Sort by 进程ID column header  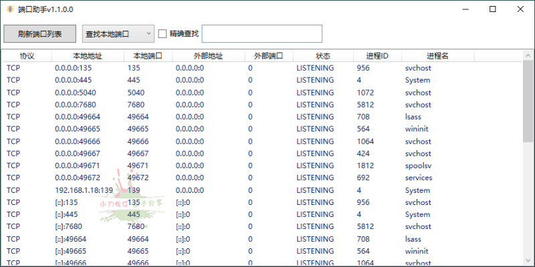pyautogui.click(x=377, y=56)
